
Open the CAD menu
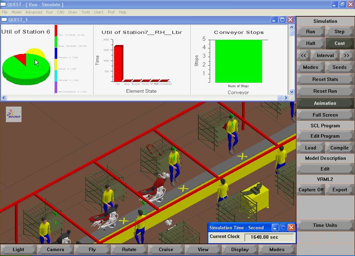pos(60,12)
